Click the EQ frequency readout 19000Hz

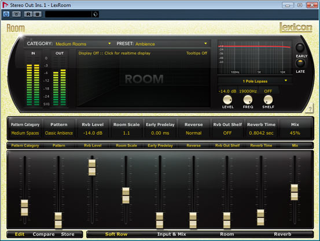click(248, 91)
